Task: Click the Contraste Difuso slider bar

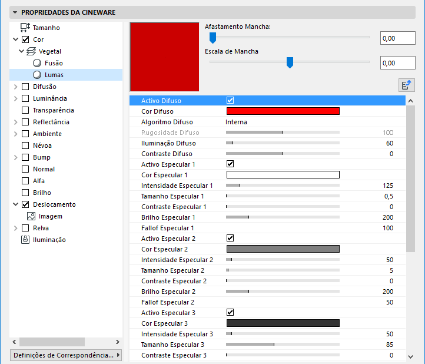Action: (283, 154)
